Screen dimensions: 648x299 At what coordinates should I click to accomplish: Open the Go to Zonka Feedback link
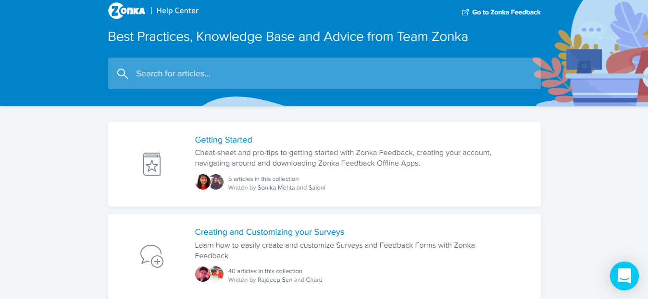click(x=506, y=12)
